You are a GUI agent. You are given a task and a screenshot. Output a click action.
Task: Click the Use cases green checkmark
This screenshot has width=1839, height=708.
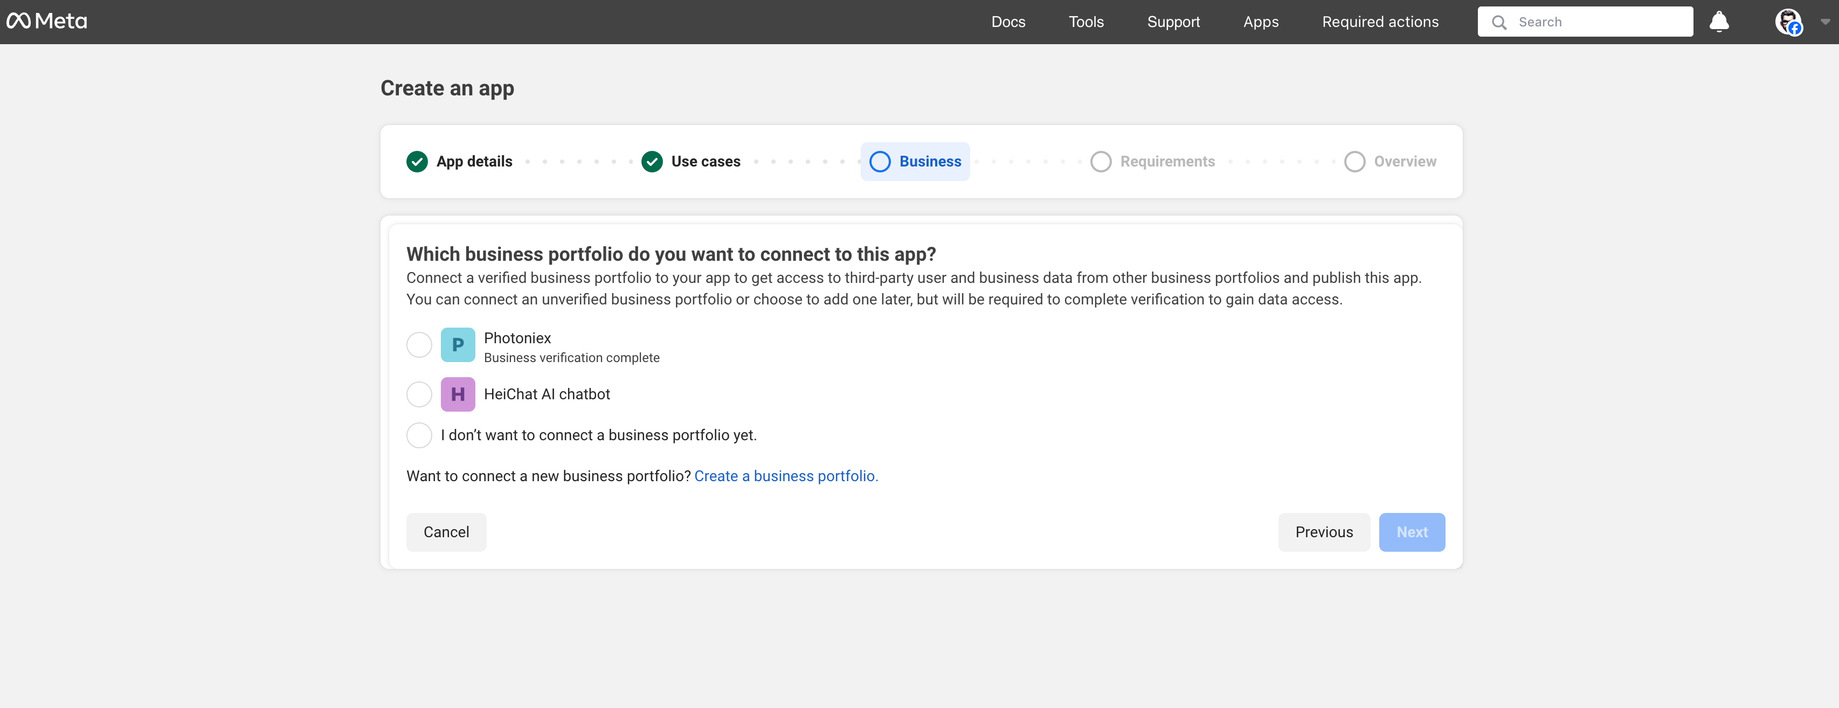652,162
